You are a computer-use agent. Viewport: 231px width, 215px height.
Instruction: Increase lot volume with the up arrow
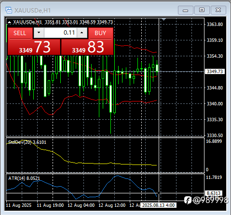click(x=82, y=33)
